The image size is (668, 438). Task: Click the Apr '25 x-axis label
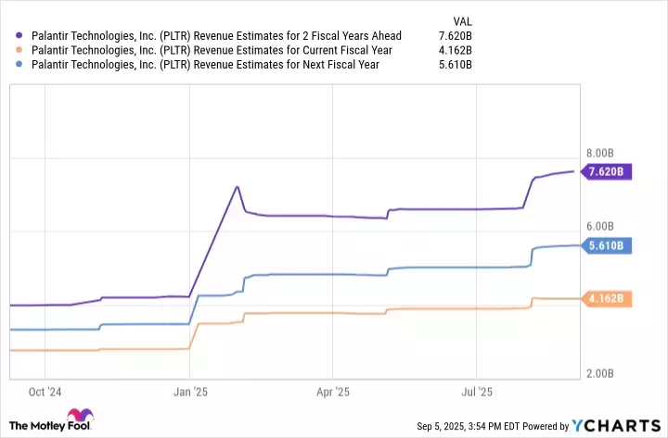332,392
